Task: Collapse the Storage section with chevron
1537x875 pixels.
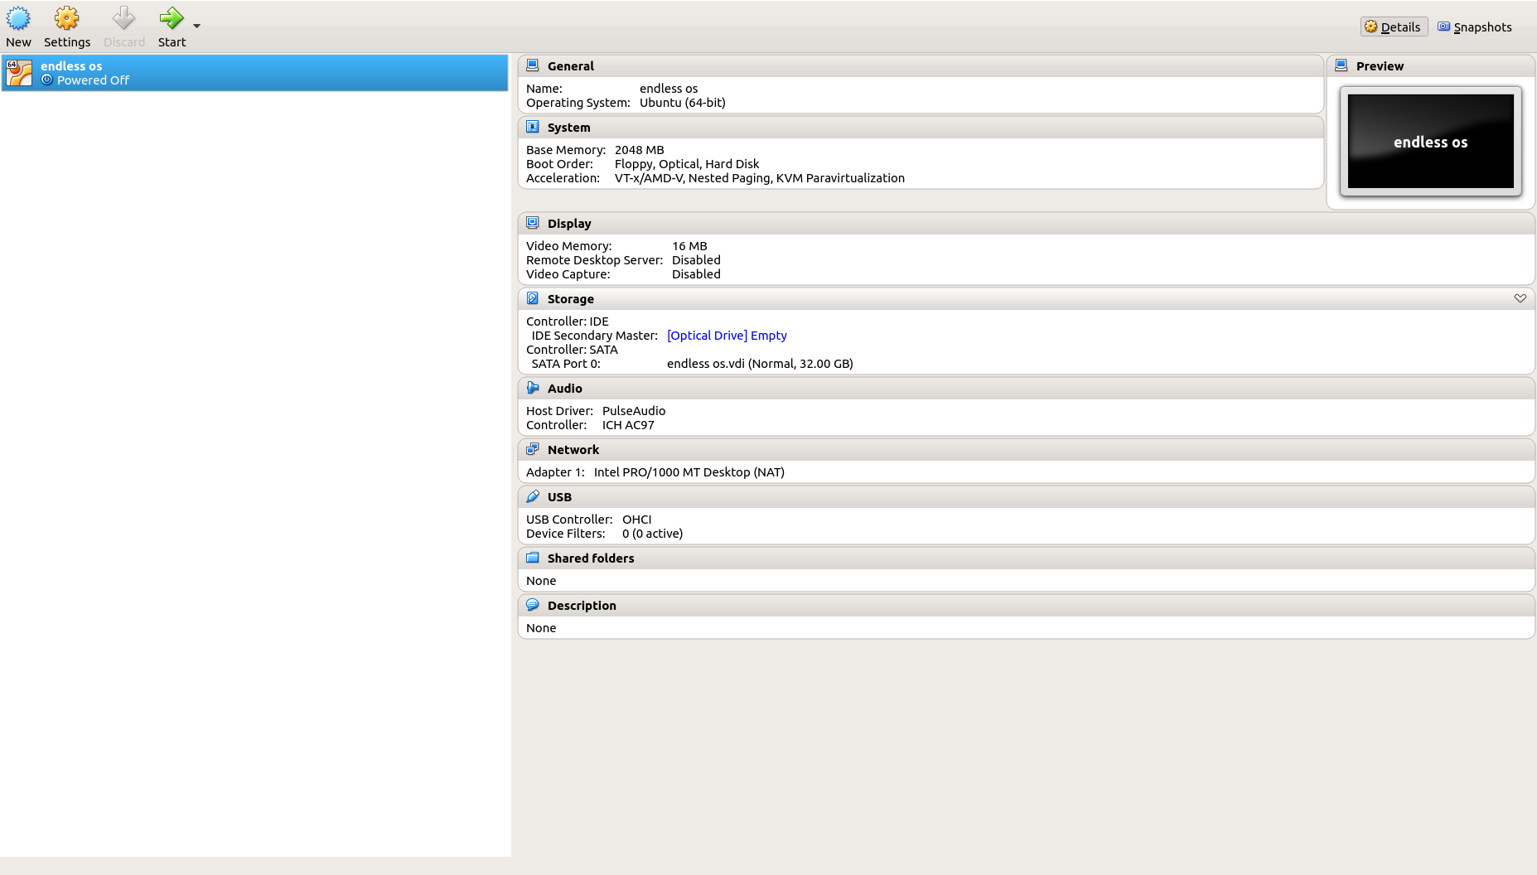Action: [1520, 298]
